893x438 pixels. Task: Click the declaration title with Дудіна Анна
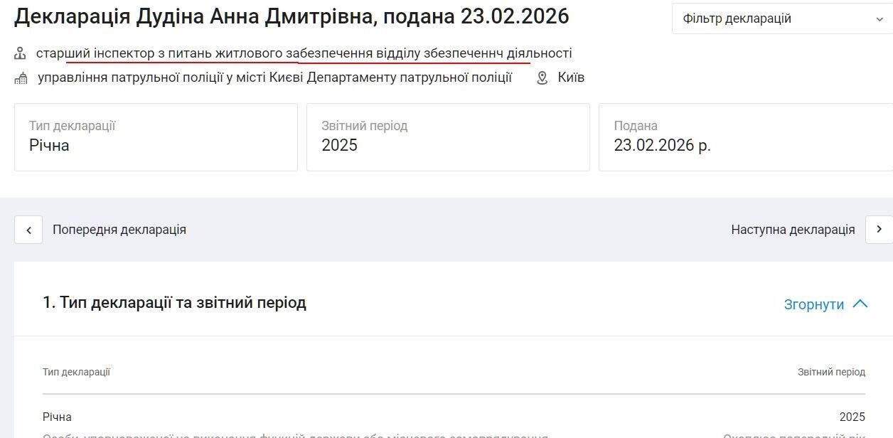click(292, 16)
